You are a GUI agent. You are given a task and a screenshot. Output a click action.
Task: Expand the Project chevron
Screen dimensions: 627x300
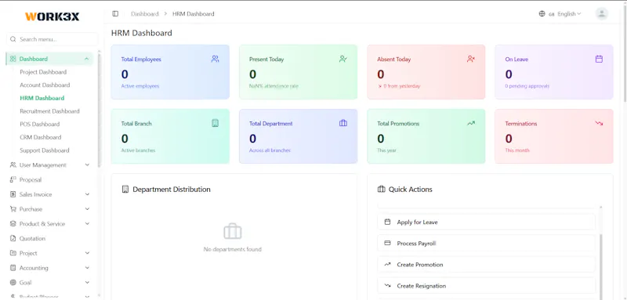pyautogui.click(x=87, y=253)
